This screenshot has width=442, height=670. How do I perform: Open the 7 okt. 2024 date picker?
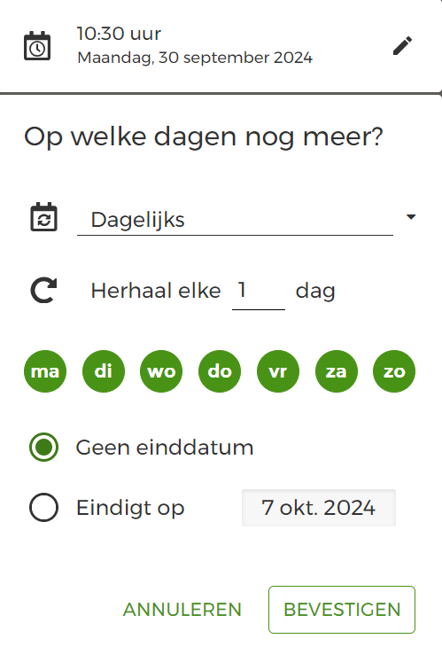[319, 508]
